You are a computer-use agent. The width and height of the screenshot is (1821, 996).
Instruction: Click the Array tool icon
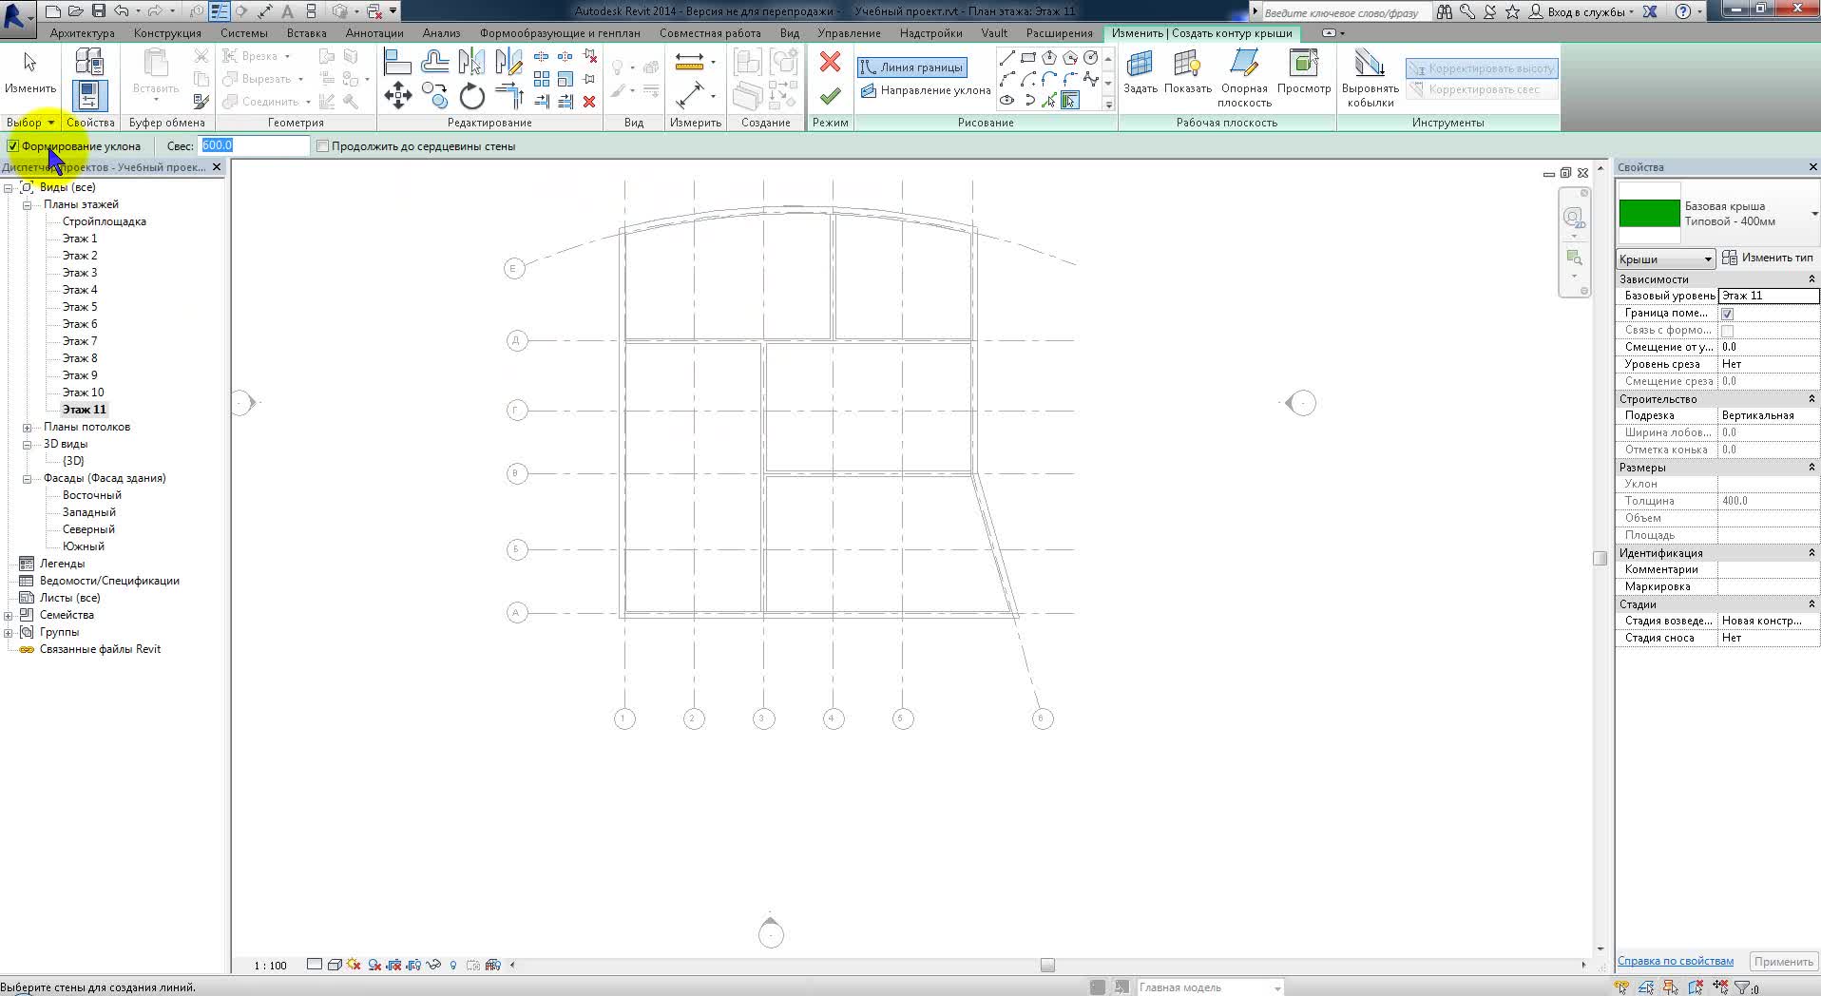tap(542, 79)
